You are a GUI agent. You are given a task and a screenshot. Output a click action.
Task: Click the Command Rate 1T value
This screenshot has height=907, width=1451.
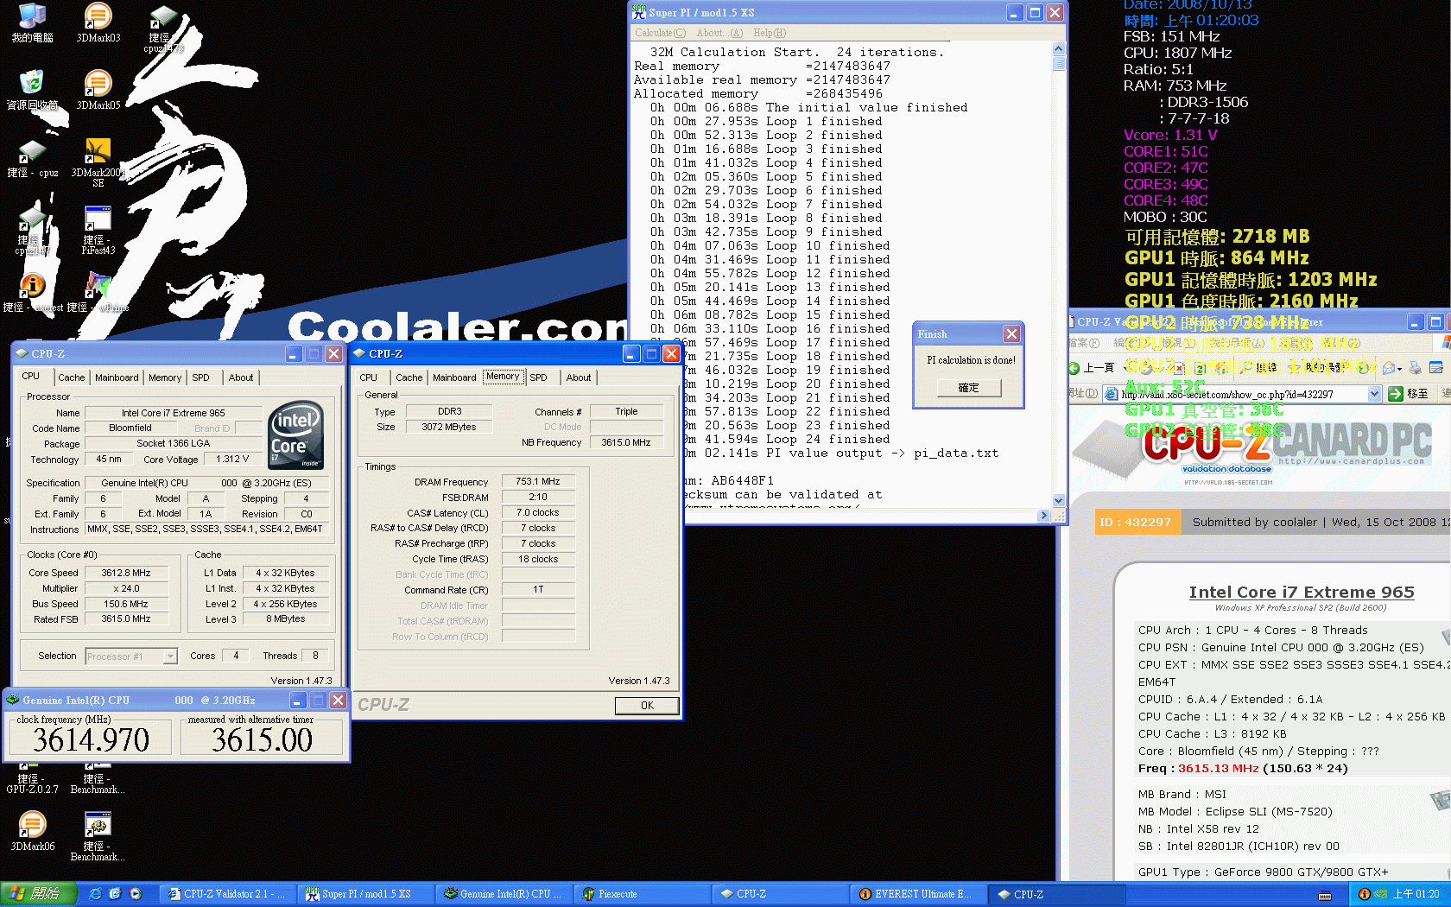[x=538, y=589]
